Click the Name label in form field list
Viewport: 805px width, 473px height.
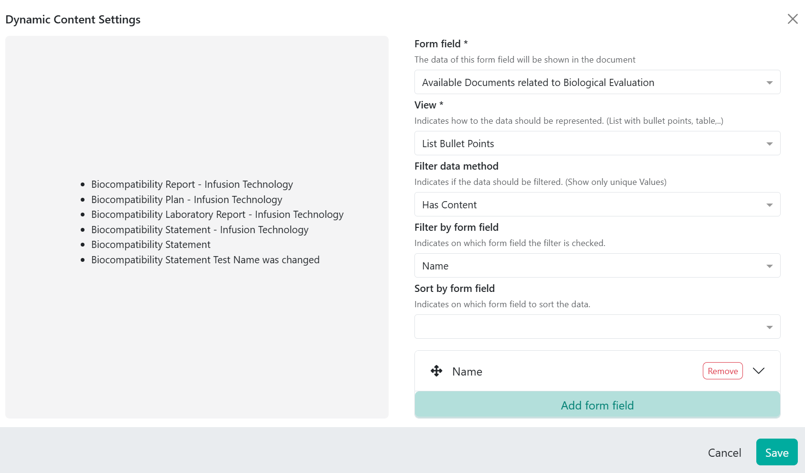click(467, 371)
